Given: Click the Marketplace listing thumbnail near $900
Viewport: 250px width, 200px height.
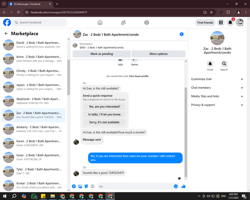Looking at the screenshot, I should (75, 45).
